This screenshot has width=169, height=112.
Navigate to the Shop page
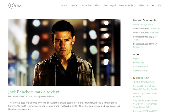97,6
